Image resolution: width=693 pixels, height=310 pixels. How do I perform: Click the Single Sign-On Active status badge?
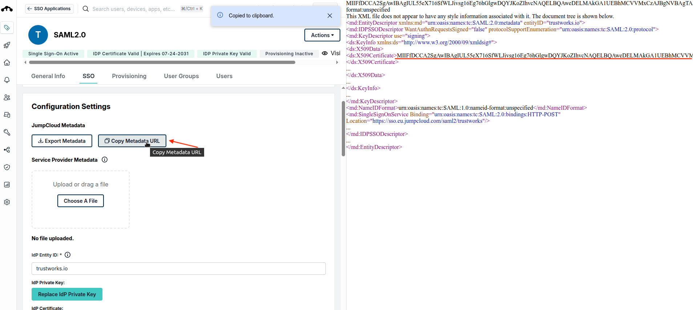click(53, 54)
